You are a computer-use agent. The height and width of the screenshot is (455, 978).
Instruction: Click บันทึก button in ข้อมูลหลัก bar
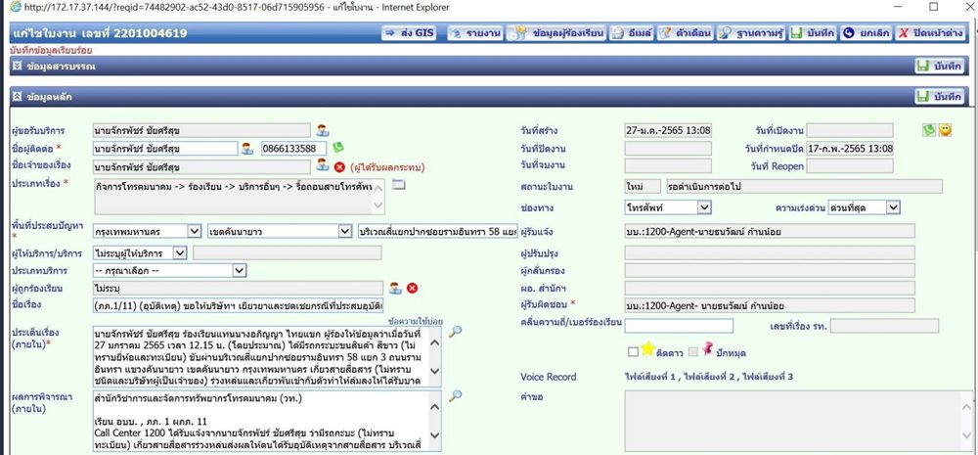[939, 97]
